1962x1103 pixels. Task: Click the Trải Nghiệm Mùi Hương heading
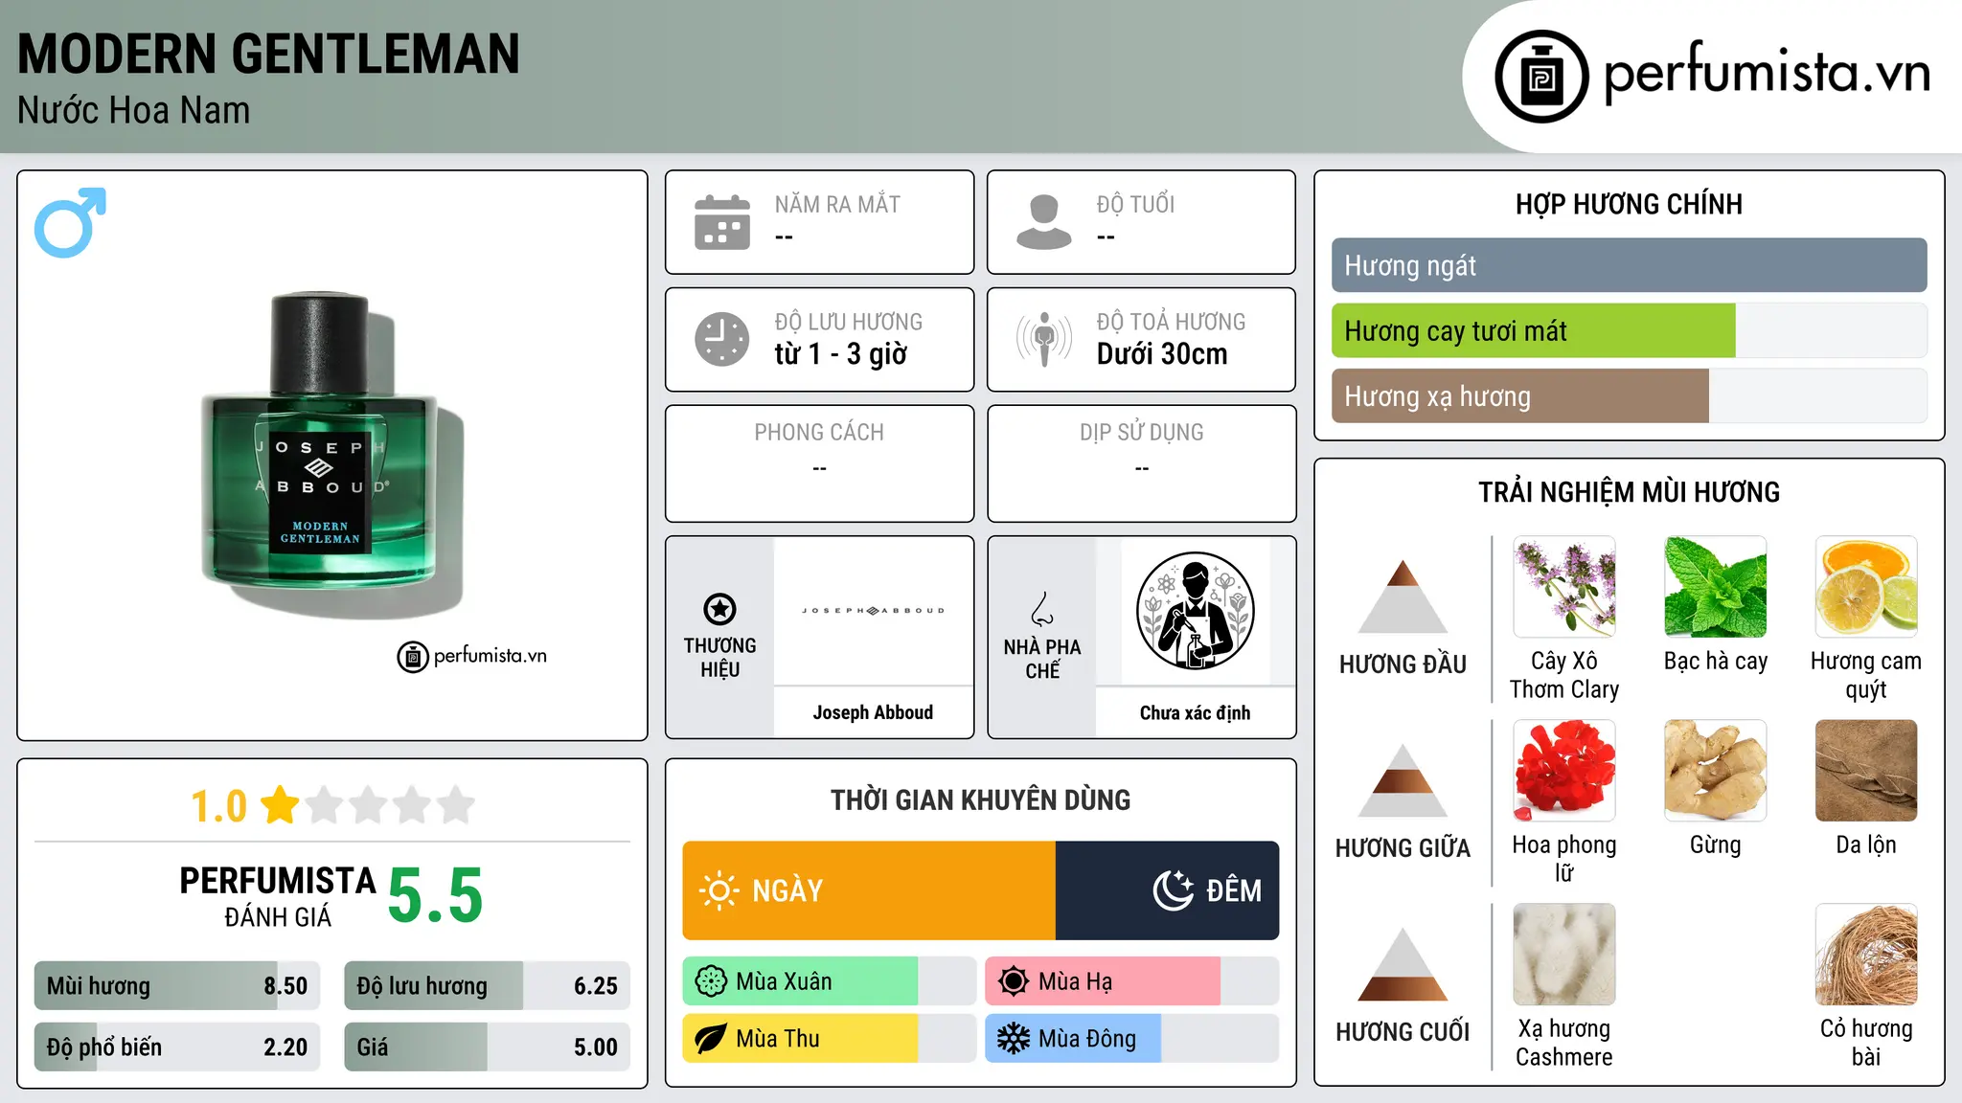[x=1629, y=492]
